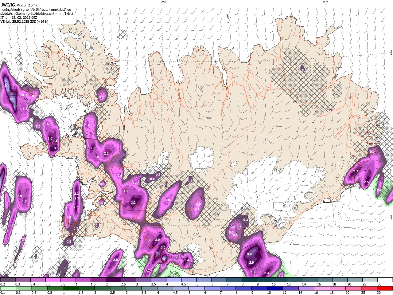Pick the pure red swatch after 30
Screen dimensions: 393x295
pos(385,288)
